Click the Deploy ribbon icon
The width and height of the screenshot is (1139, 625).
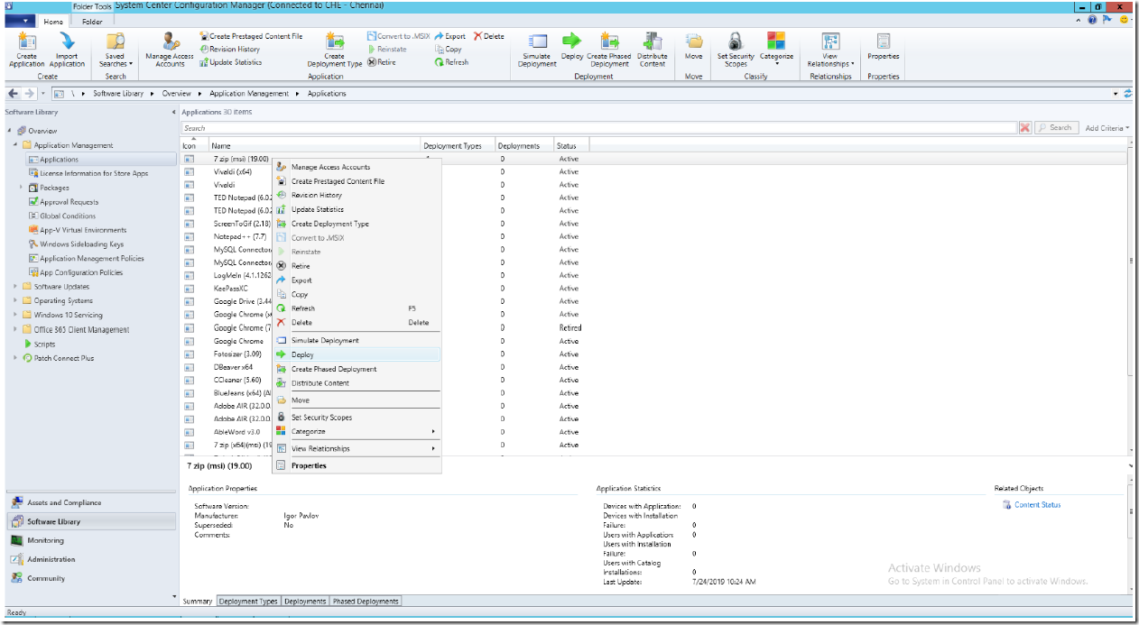click(572, 47)
